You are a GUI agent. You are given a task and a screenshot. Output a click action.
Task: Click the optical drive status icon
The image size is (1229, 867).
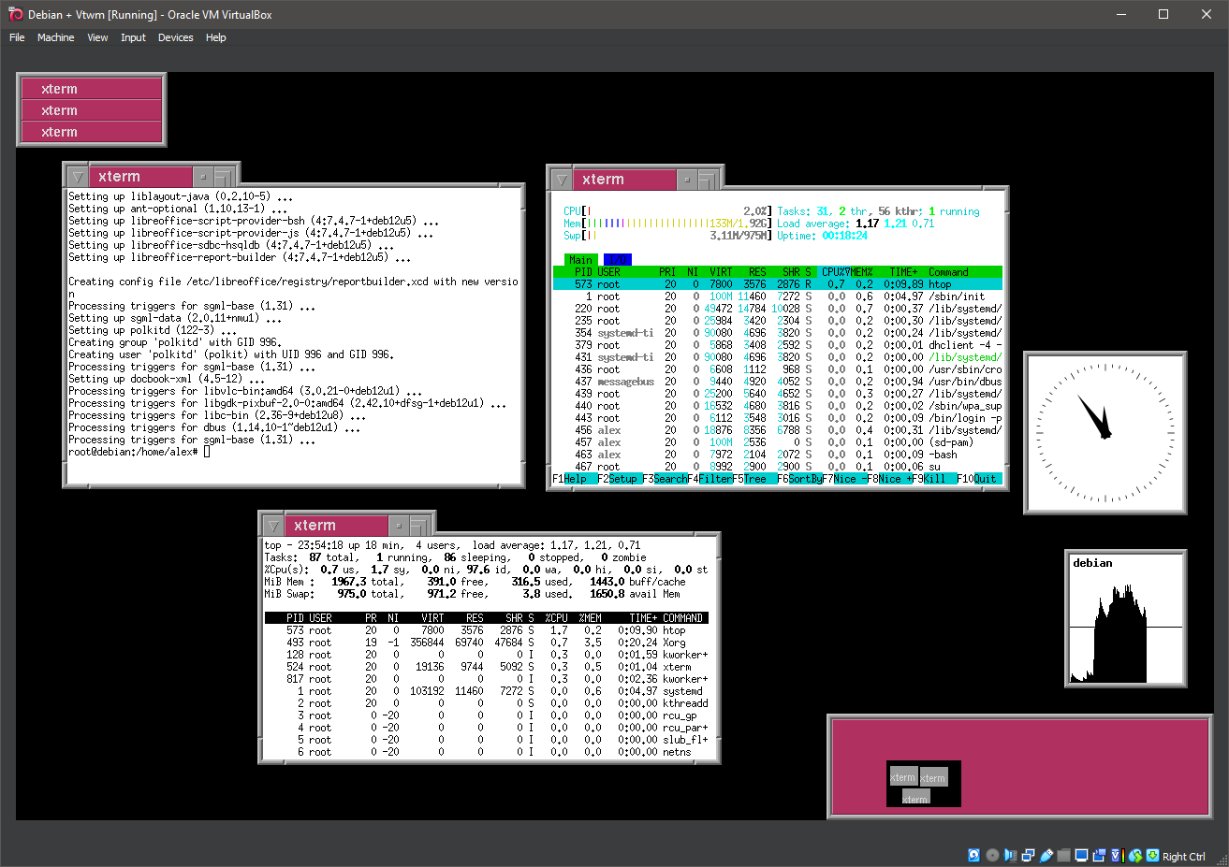(x=992, y=854)
